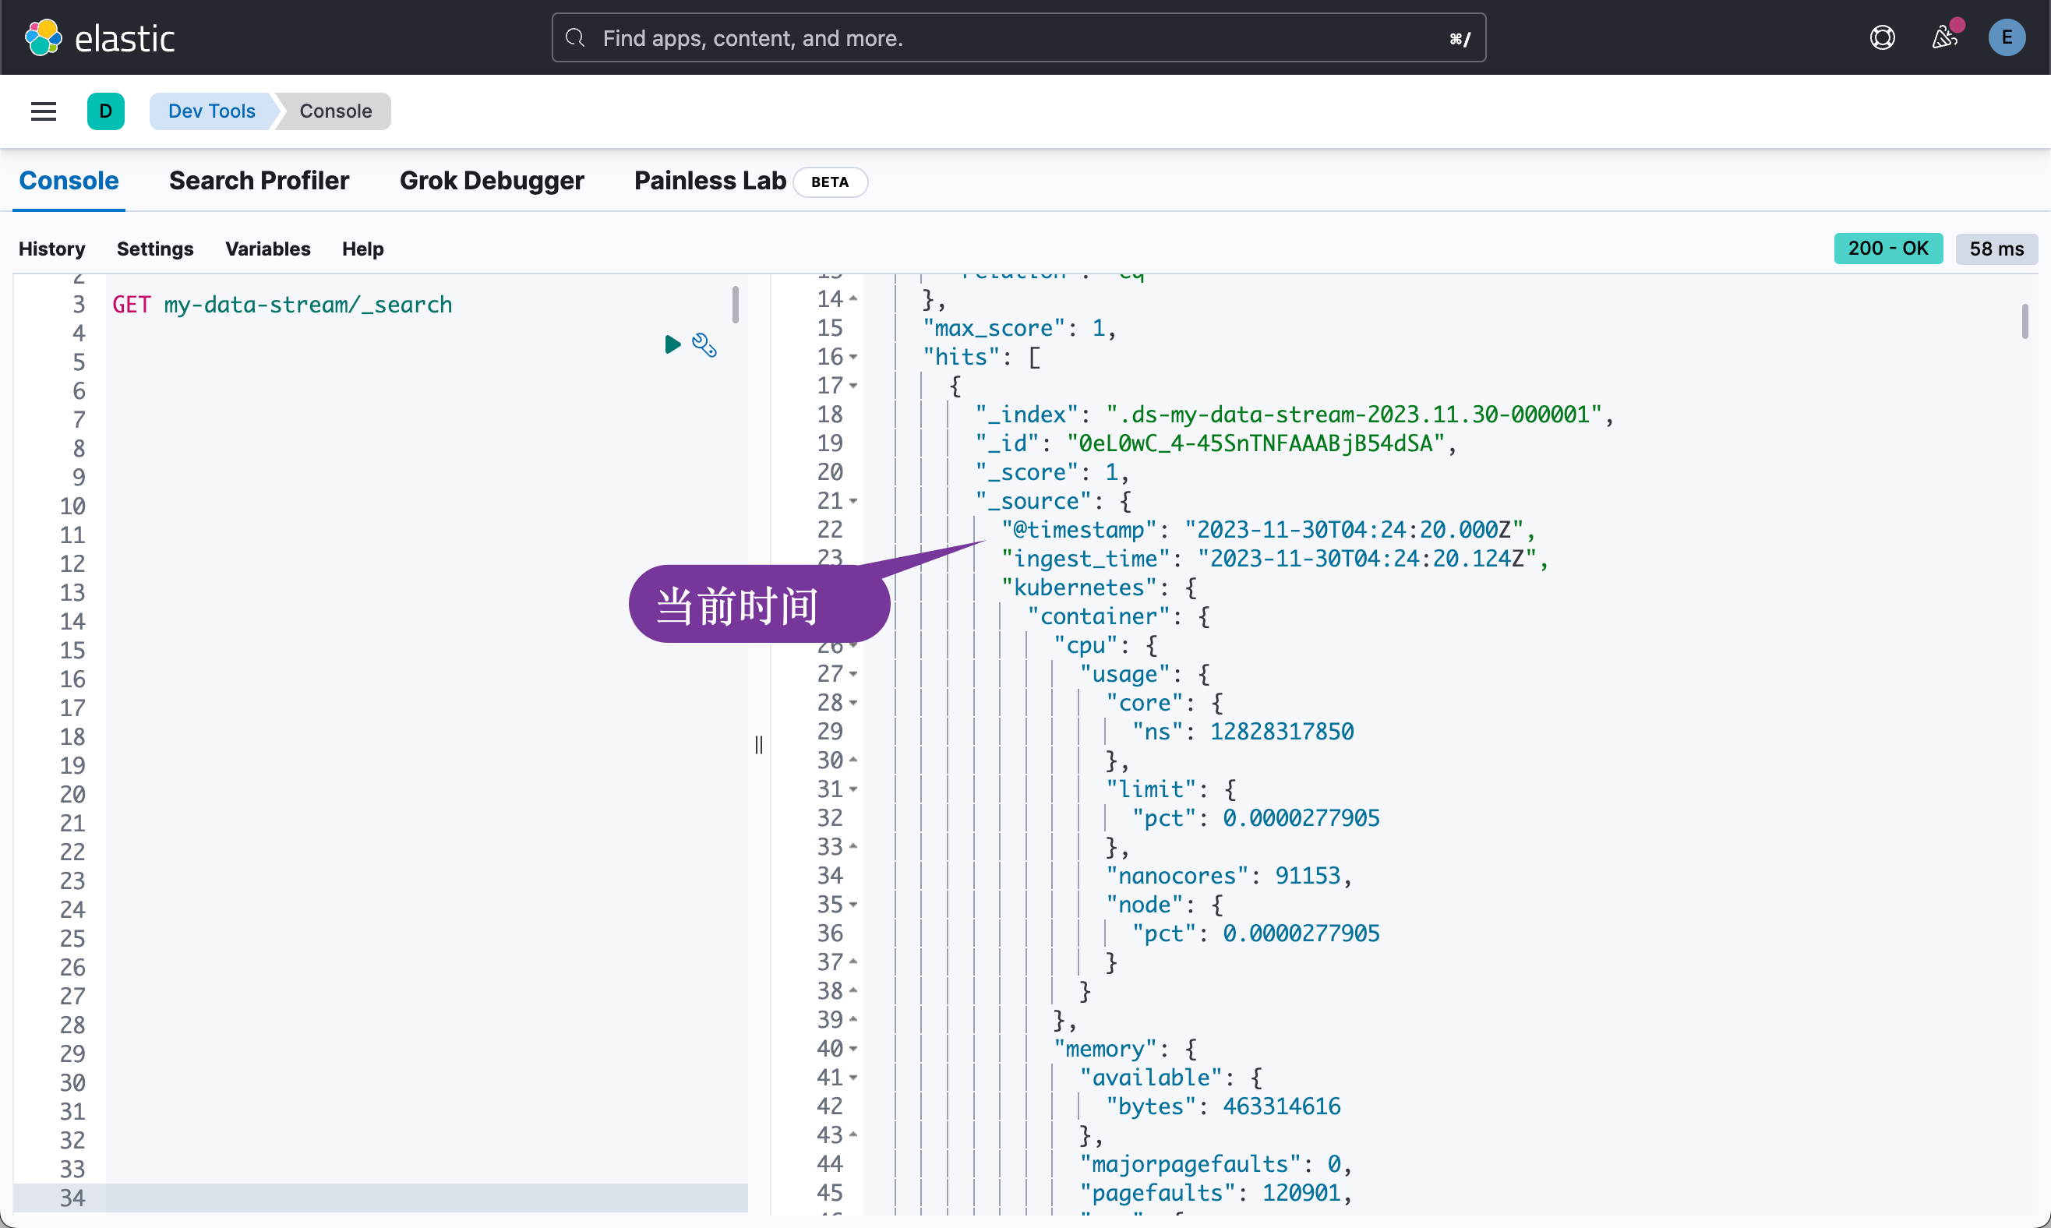Click the Default space D icon

click(106, 111)
